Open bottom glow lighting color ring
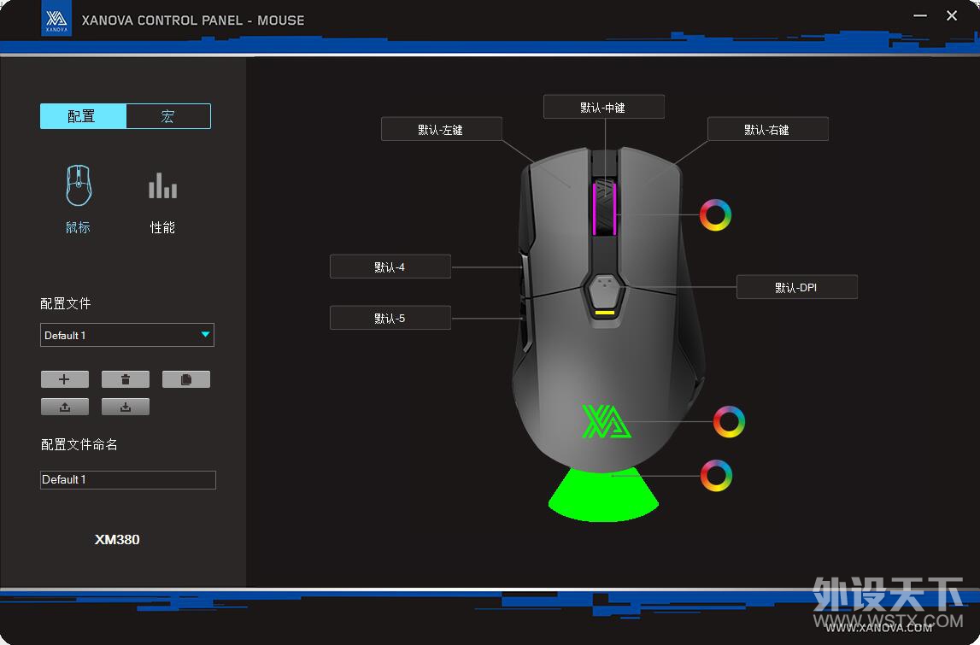 (x=716, y=476)
